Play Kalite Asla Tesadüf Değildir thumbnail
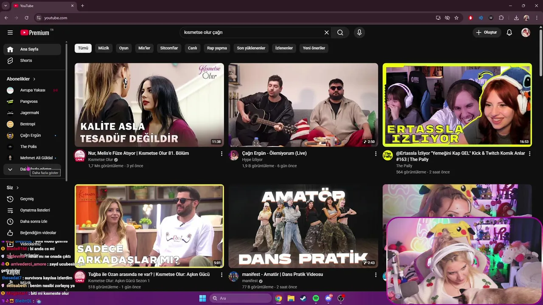Image resolution: width=543 pixels, height=305 pixels. pyautogui.click(x=149, y=105)
